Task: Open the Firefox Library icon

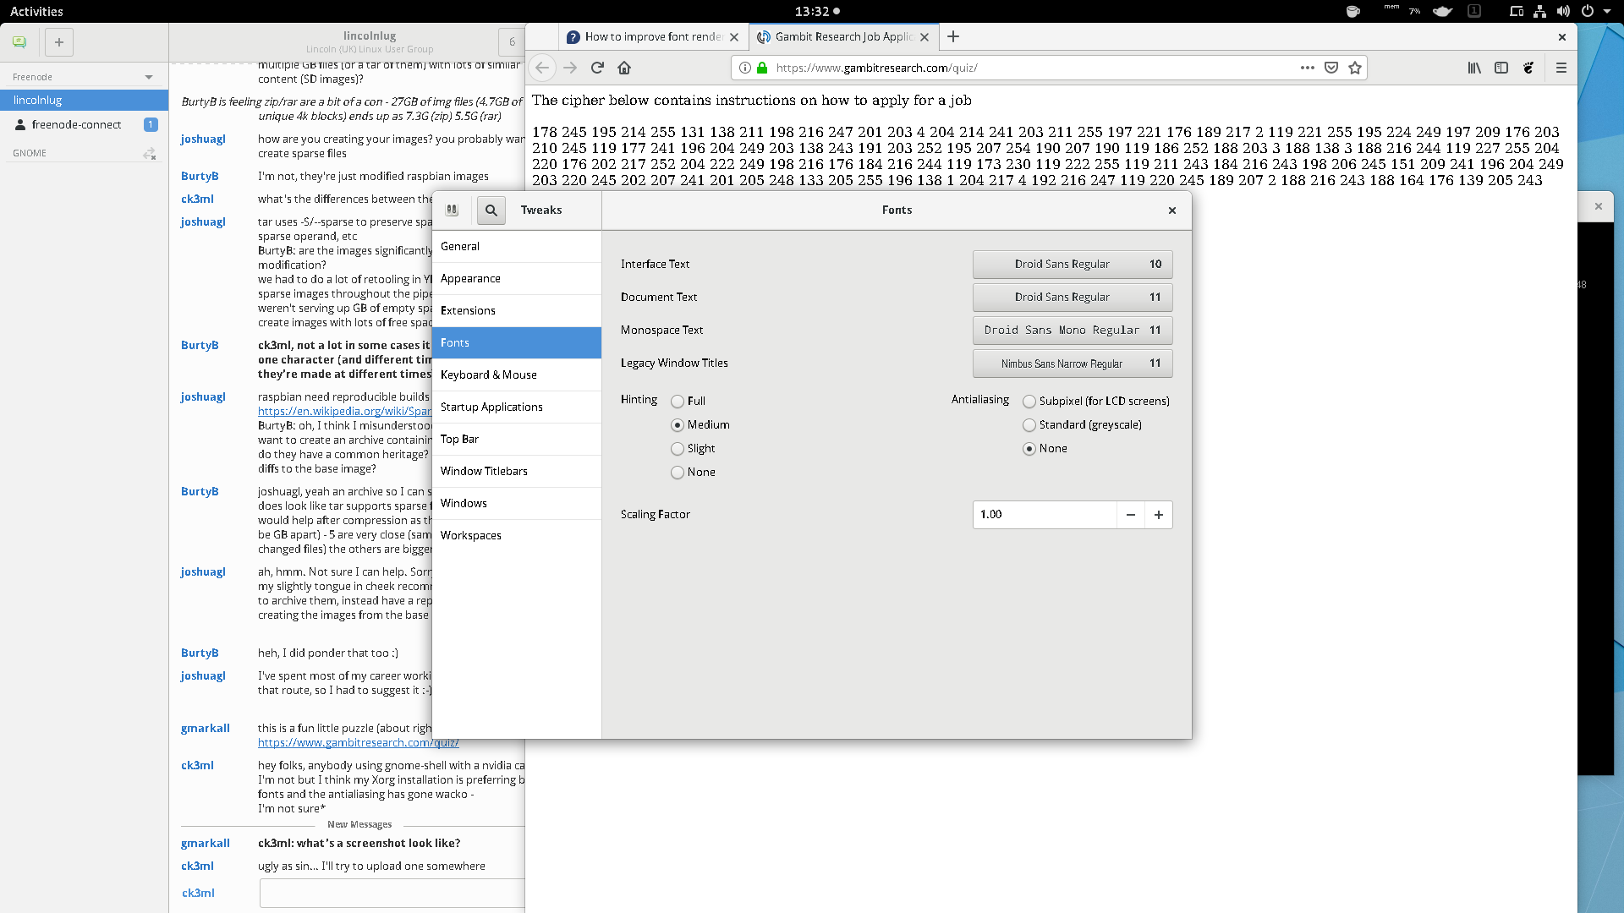Action: [1474, 68]
